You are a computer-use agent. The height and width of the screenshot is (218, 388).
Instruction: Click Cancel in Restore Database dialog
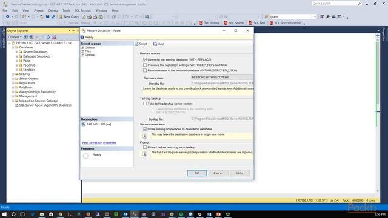tap(218, 173)
